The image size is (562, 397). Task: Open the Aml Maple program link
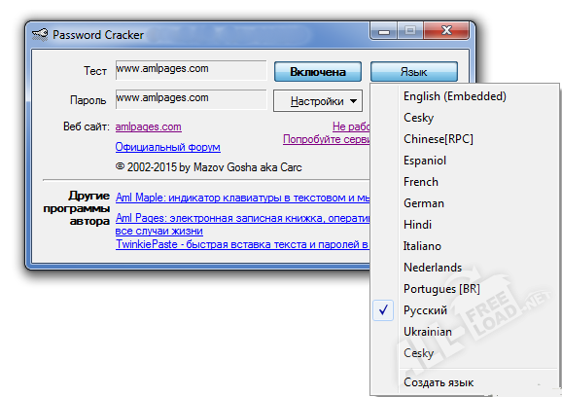click(242, 198)
